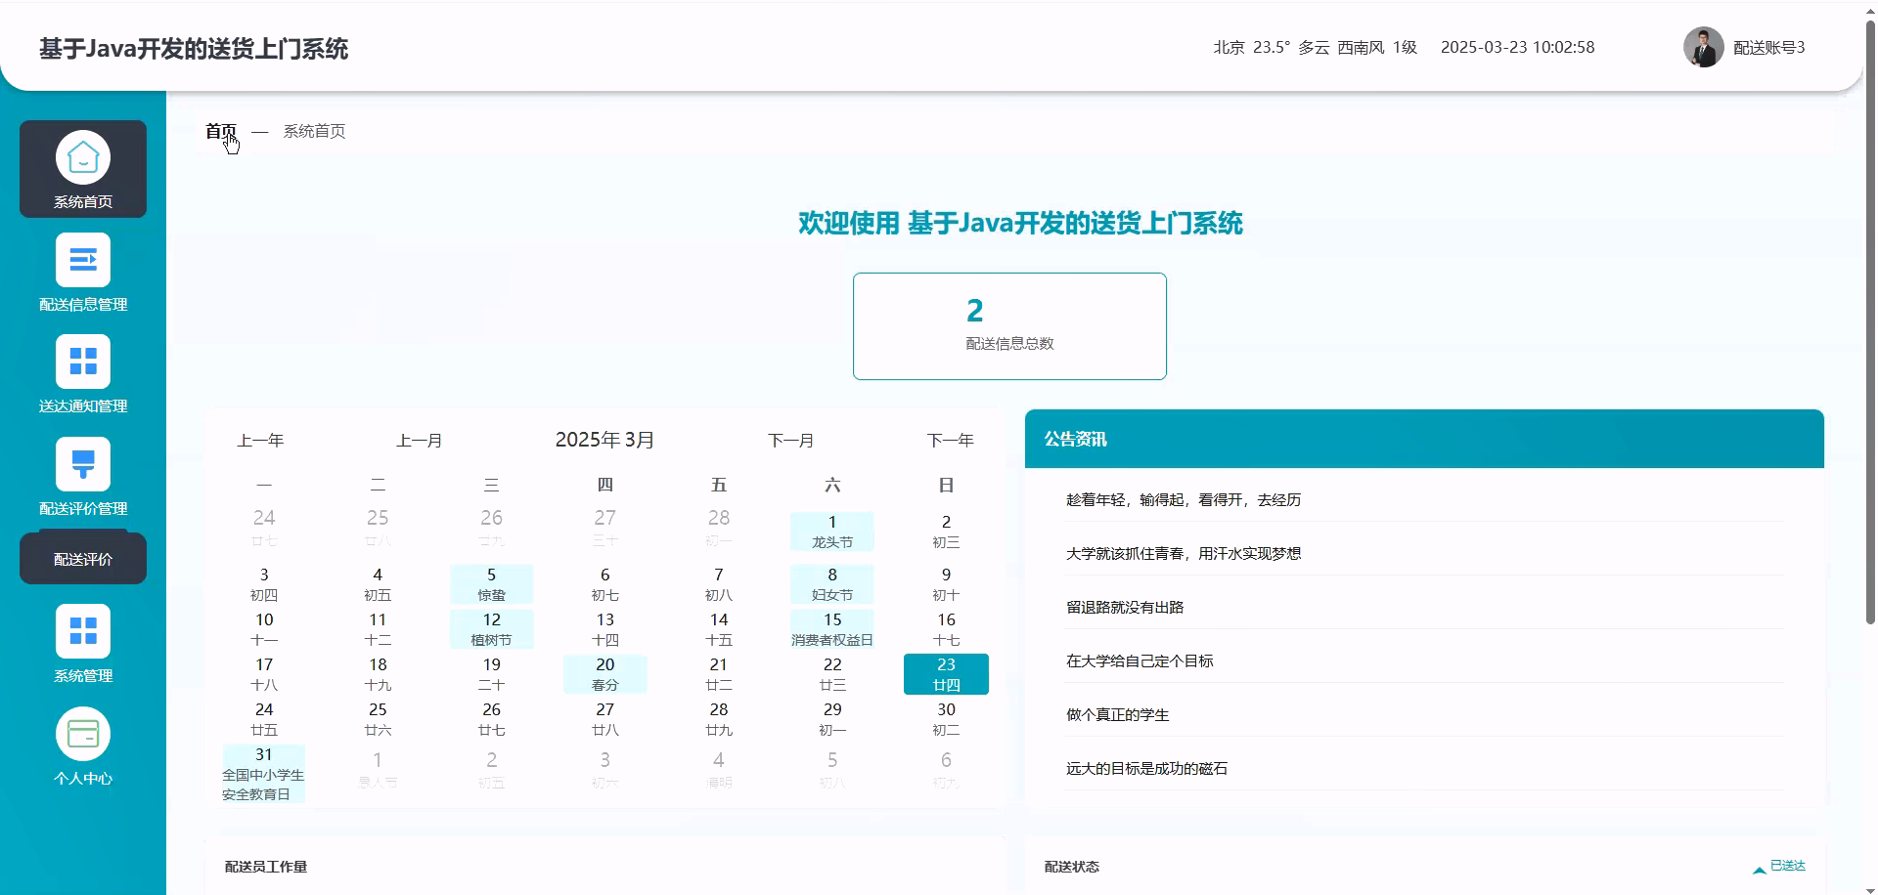
Task: Select March 8 妇女节 on calendar
Action: [832, 584]
